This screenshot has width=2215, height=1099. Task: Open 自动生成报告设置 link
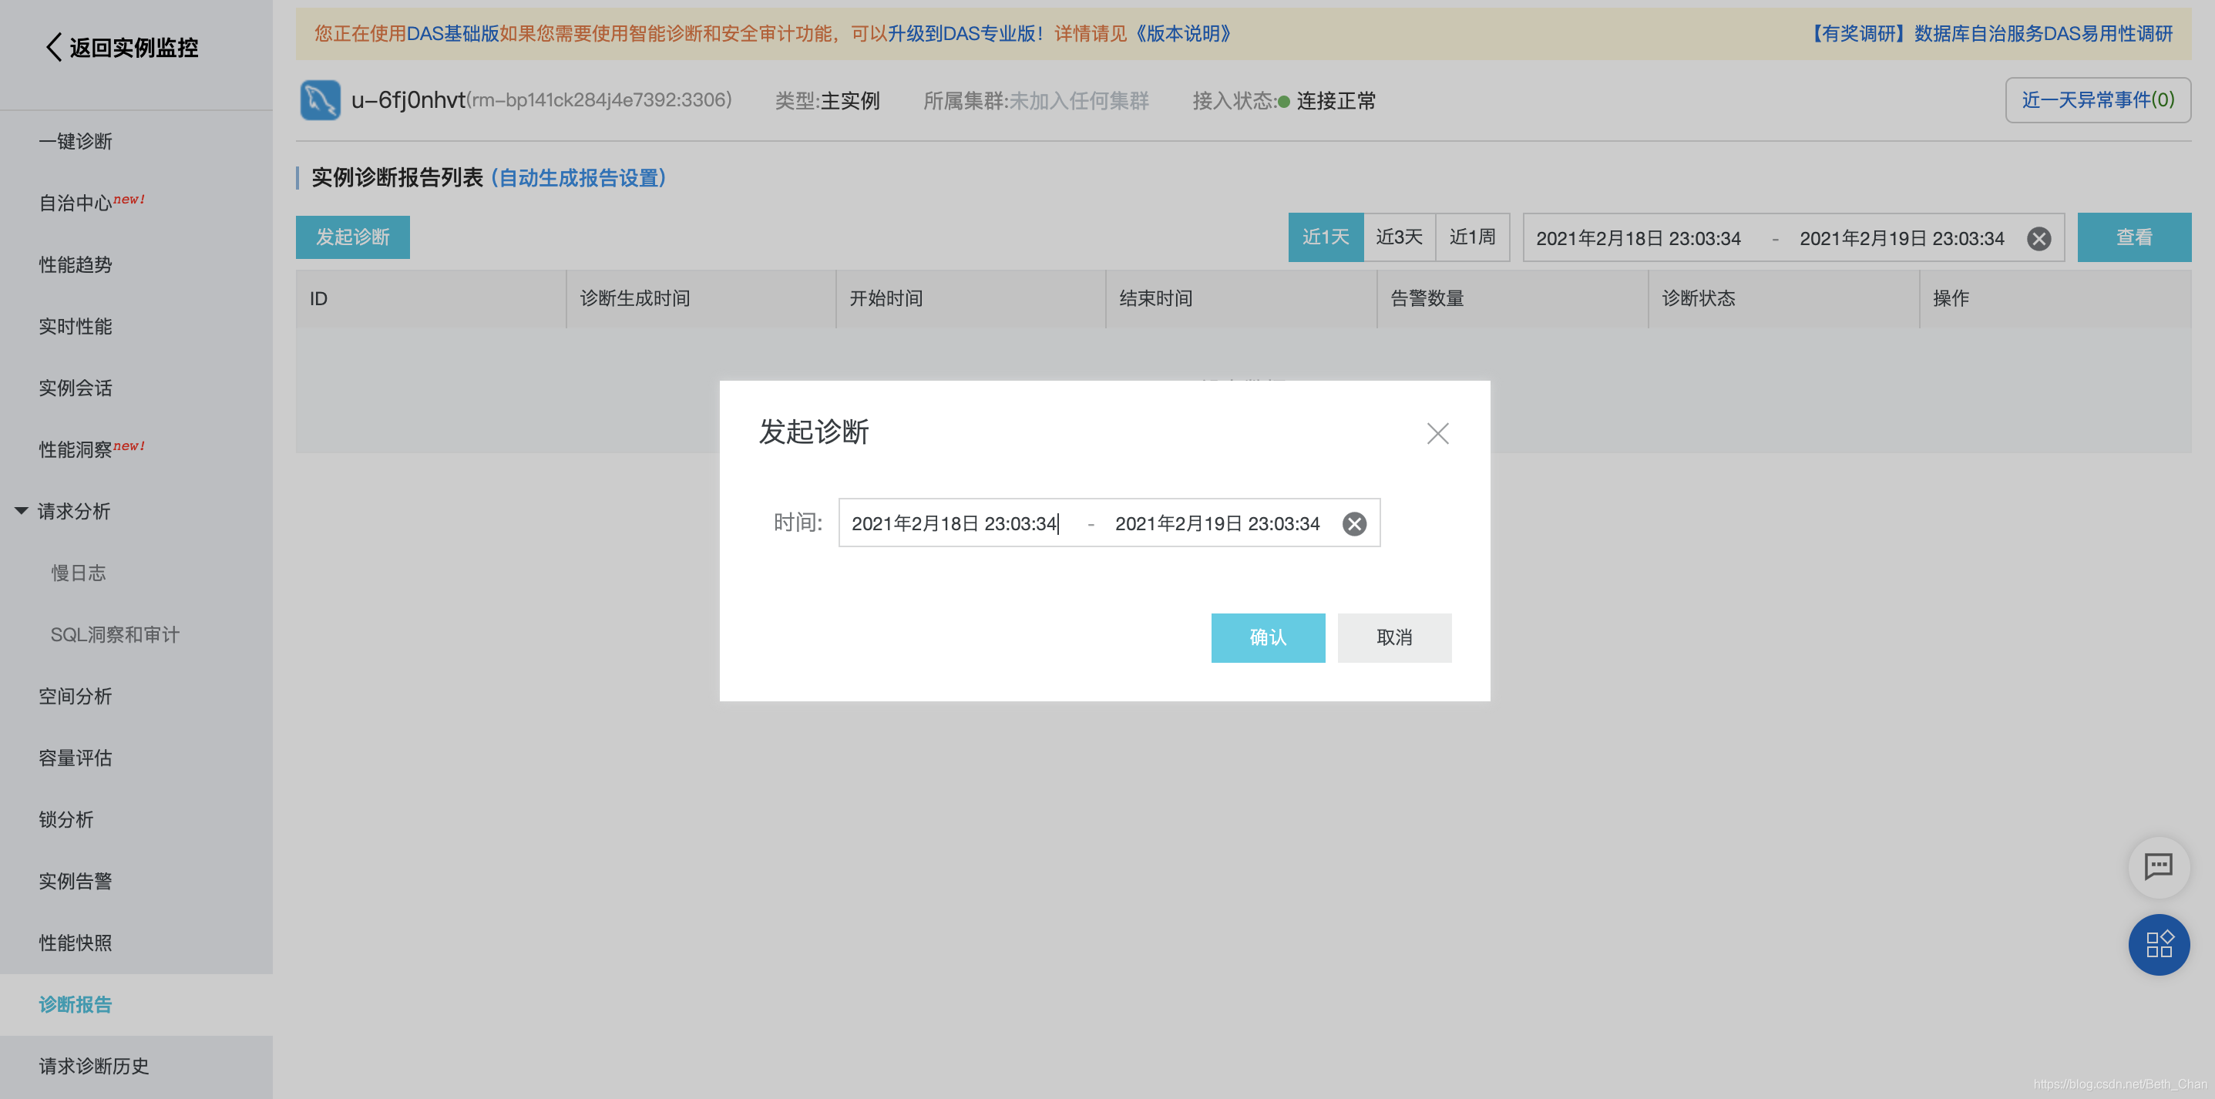click(x=578, y=178)
